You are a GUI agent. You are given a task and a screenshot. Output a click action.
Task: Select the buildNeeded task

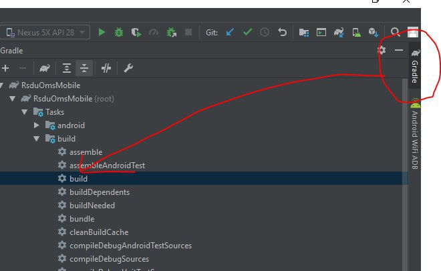click(x=92, y=206)
